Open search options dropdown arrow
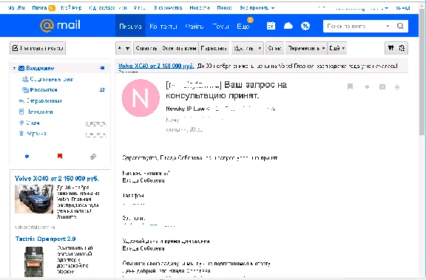This screenshot has height=280, width=426. tap(388, 26)
